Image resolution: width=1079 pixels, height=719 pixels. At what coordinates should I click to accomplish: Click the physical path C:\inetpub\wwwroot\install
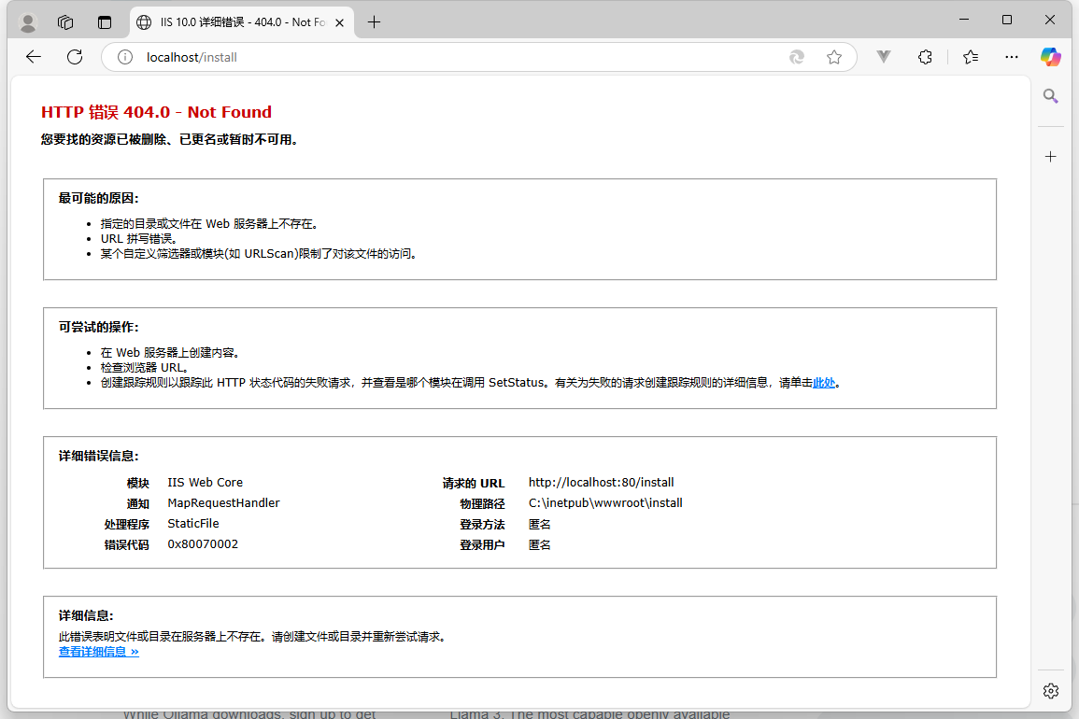click(x=604, y=503)
